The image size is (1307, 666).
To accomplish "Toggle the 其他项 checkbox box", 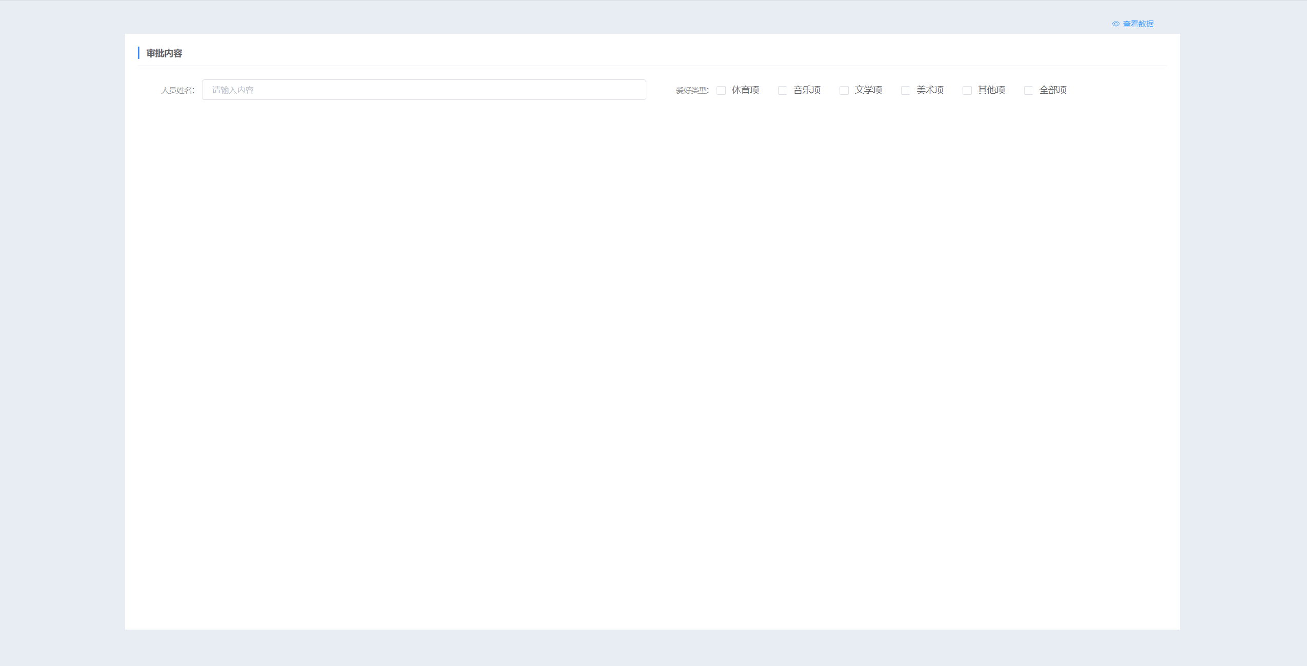I will point(967,91).
